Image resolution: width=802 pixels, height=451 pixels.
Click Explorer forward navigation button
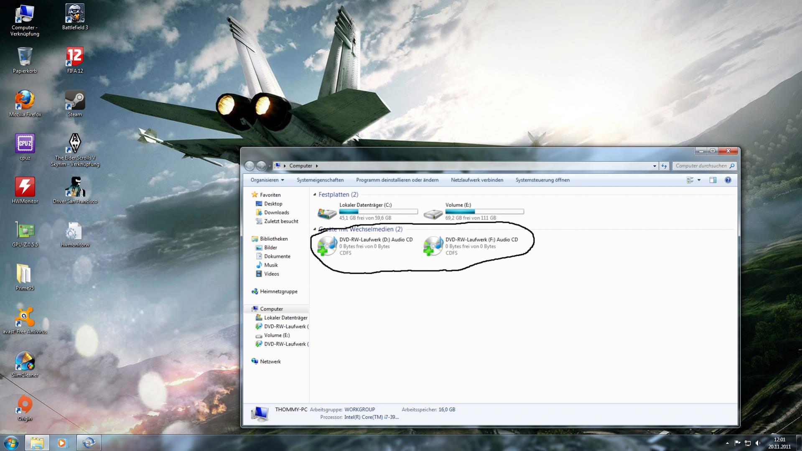[261, 166]
